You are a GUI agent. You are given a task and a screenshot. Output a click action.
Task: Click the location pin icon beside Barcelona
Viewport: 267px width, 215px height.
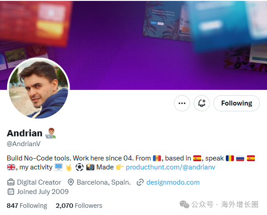[71, 182]
